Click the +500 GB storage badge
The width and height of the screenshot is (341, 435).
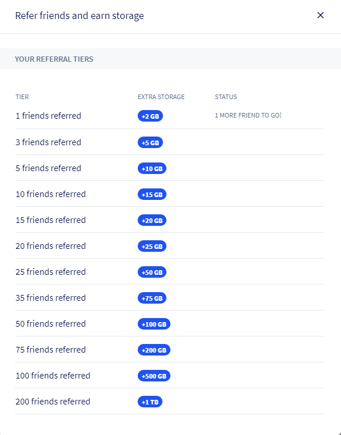tap(154, 376)
